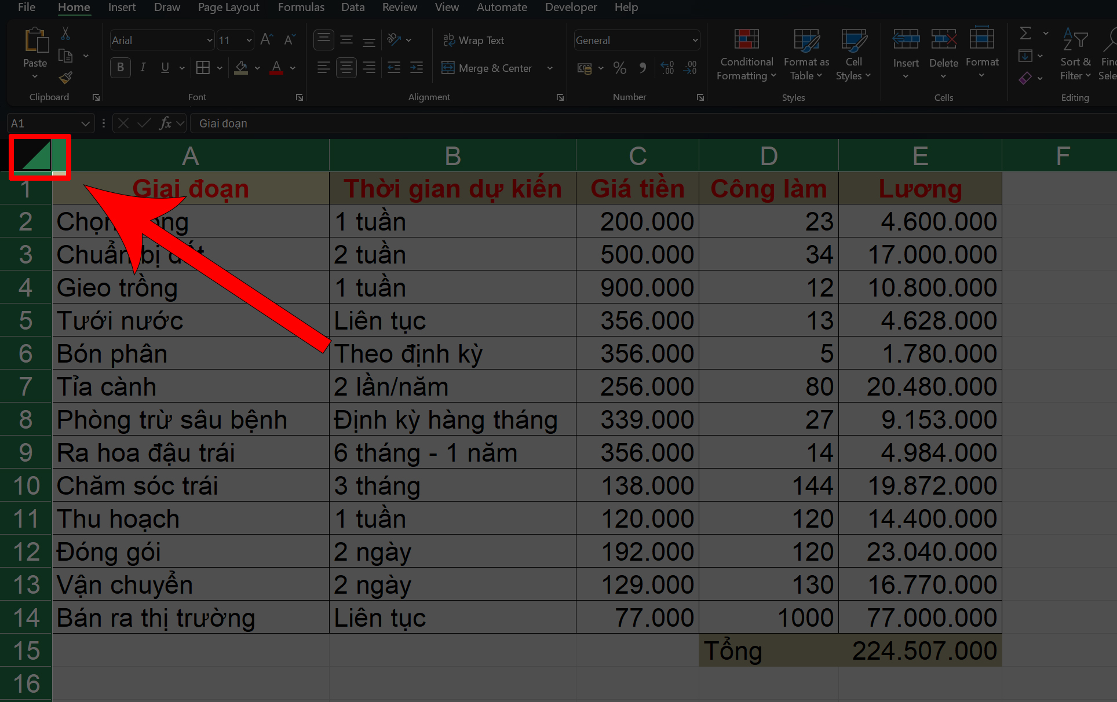Click the Delete cells icon
This screenshot has height=702, width=1117.
point(944,39)
